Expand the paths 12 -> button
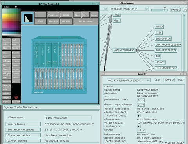The image size is (188, 144). [x=142, y=131]
